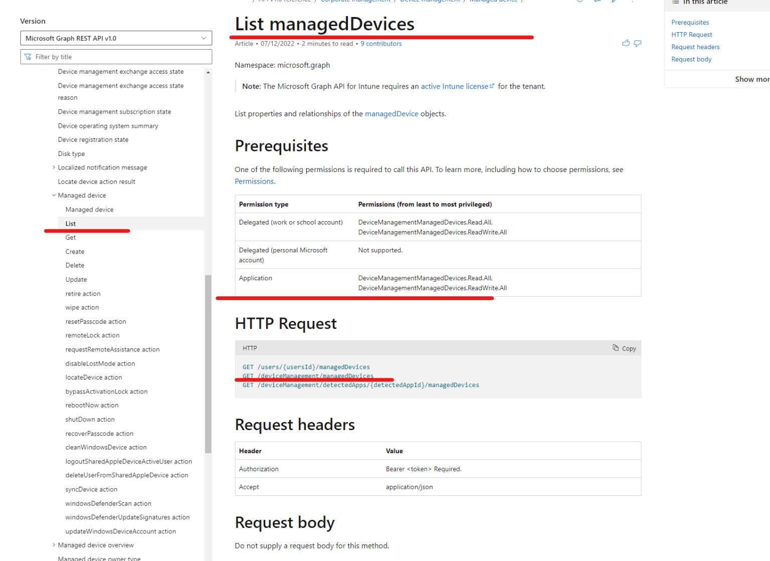Click the edit pencil icon at top
This screenshot has width=770, height=561.
pyautogui.click(x=614, y=2)
